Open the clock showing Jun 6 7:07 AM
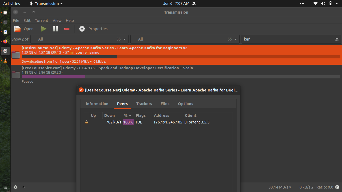342x192 pixels. (176, 3)
